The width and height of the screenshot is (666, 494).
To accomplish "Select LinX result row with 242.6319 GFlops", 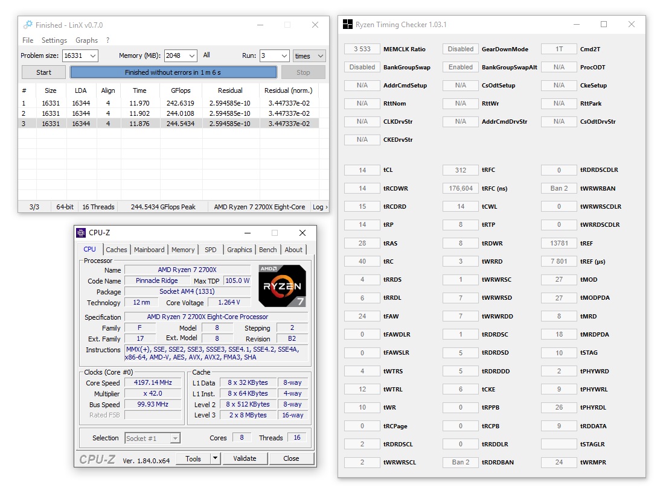I will pos(168,103).
